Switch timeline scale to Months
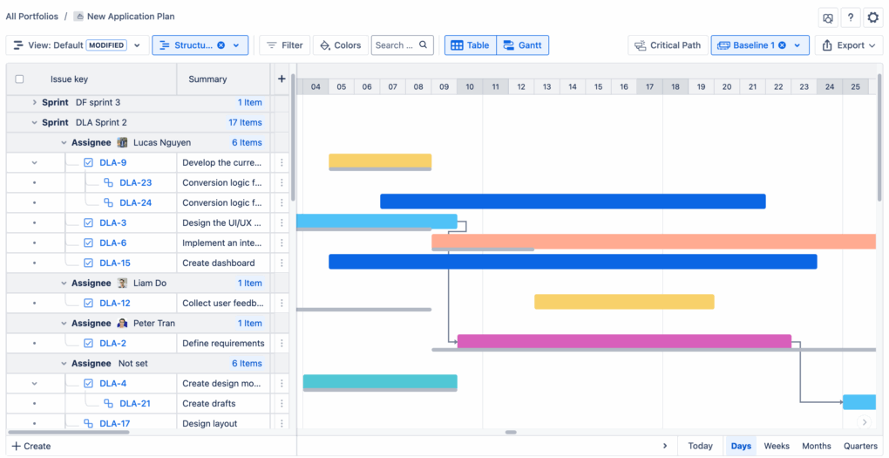This screenshot has height=458, width=889. click(x=817, y=446)
